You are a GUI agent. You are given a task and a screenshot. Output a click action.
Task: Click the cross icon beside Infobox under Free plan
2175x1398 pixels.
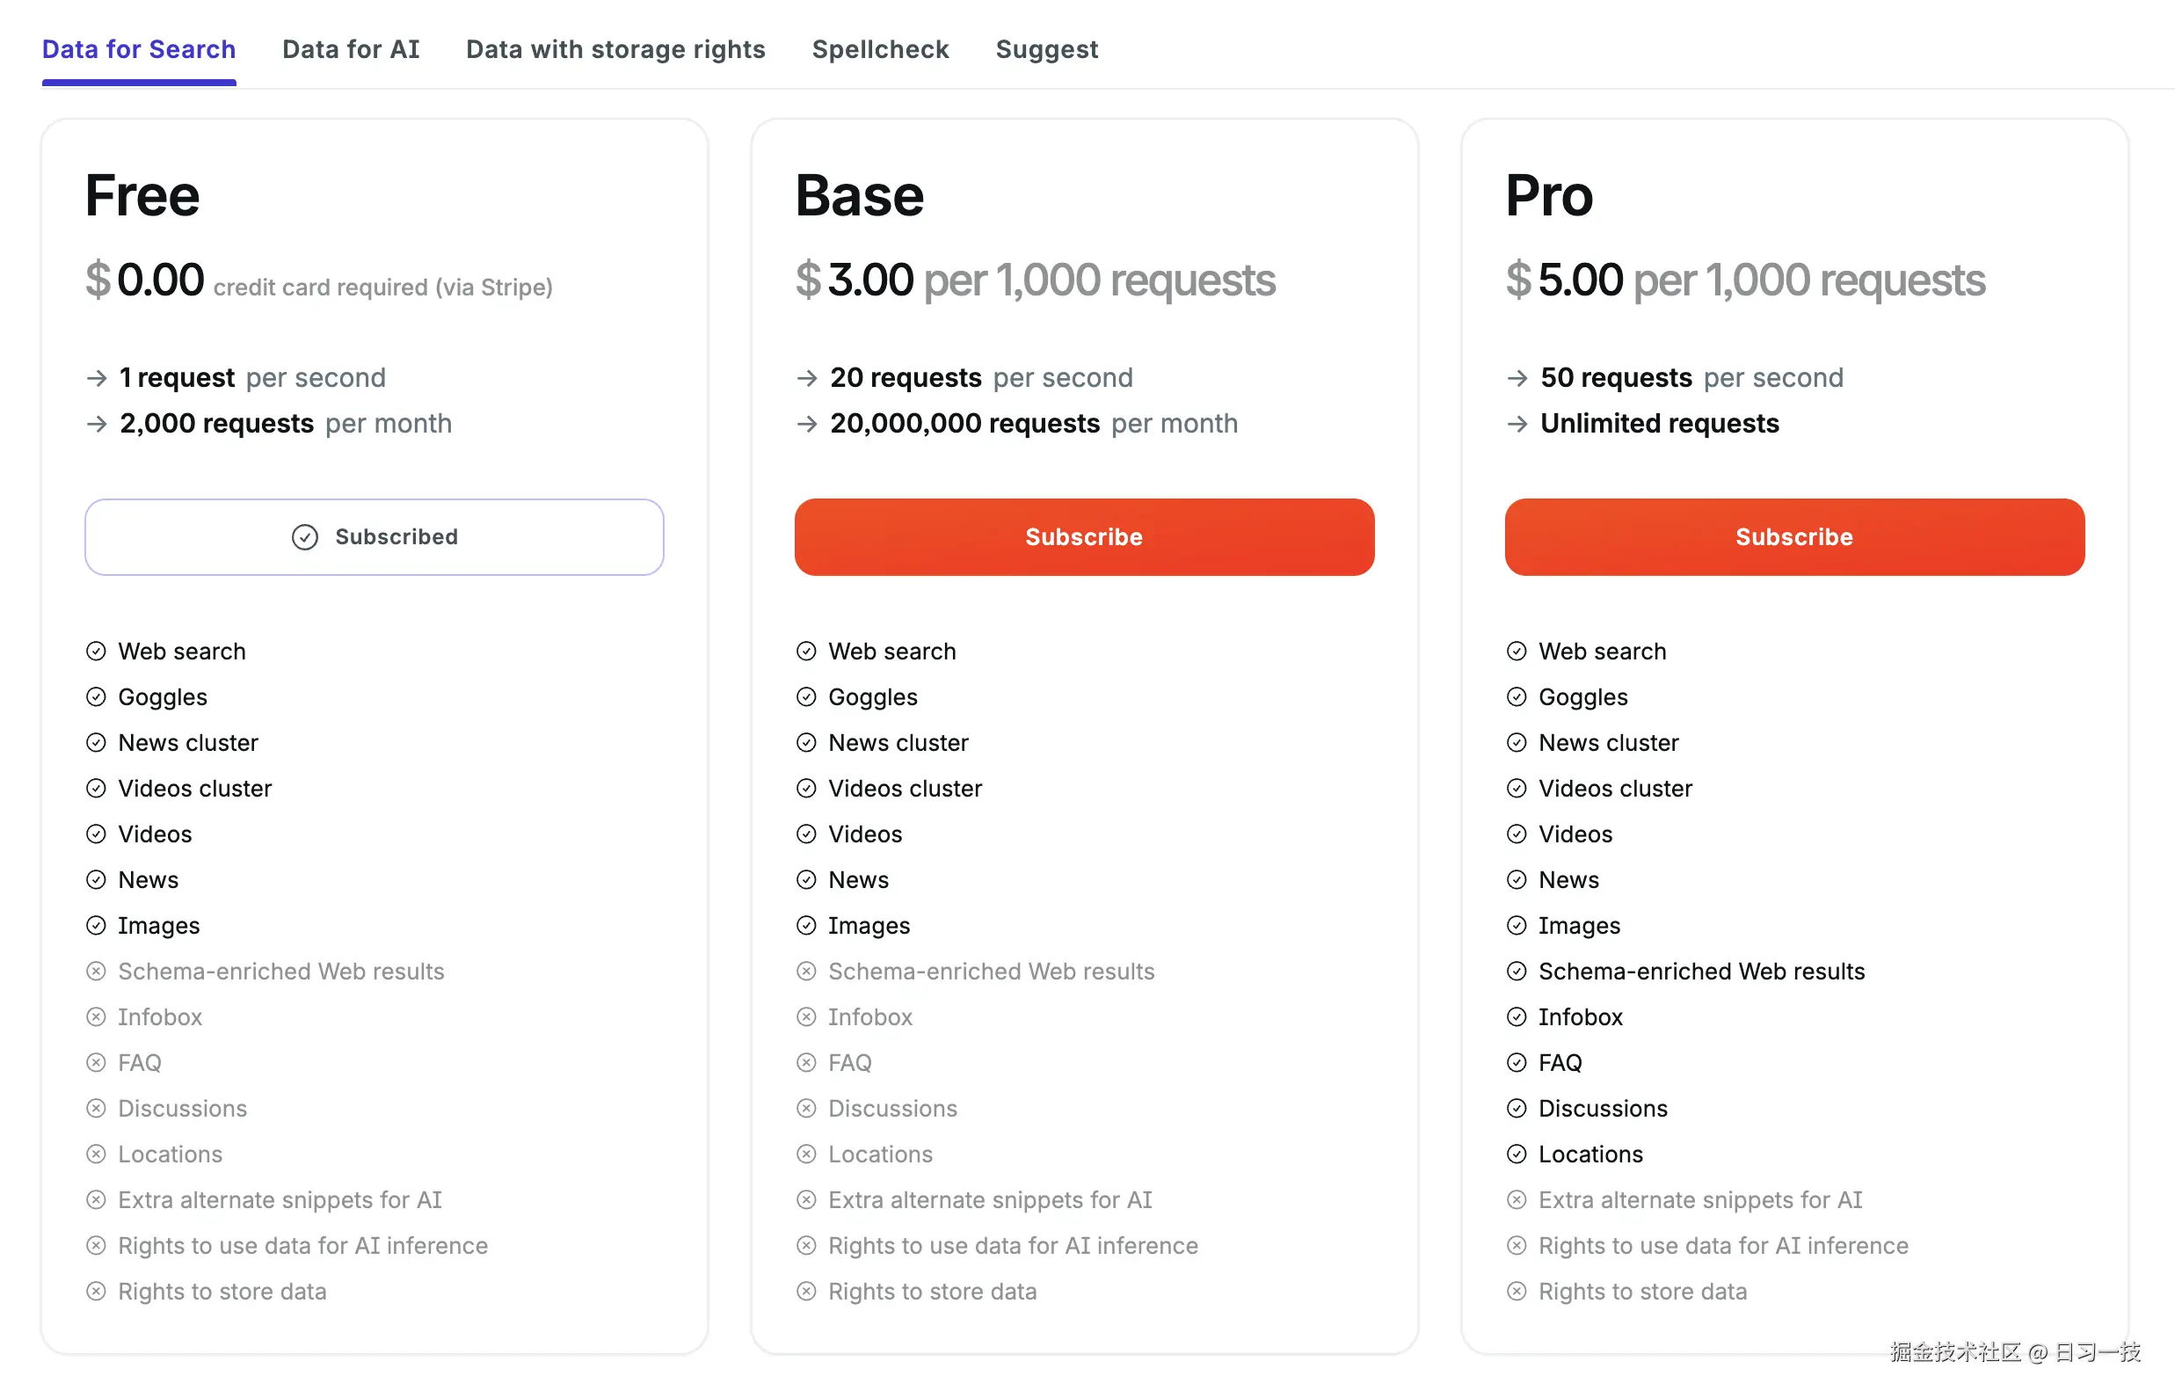[x=97, y=1016]
